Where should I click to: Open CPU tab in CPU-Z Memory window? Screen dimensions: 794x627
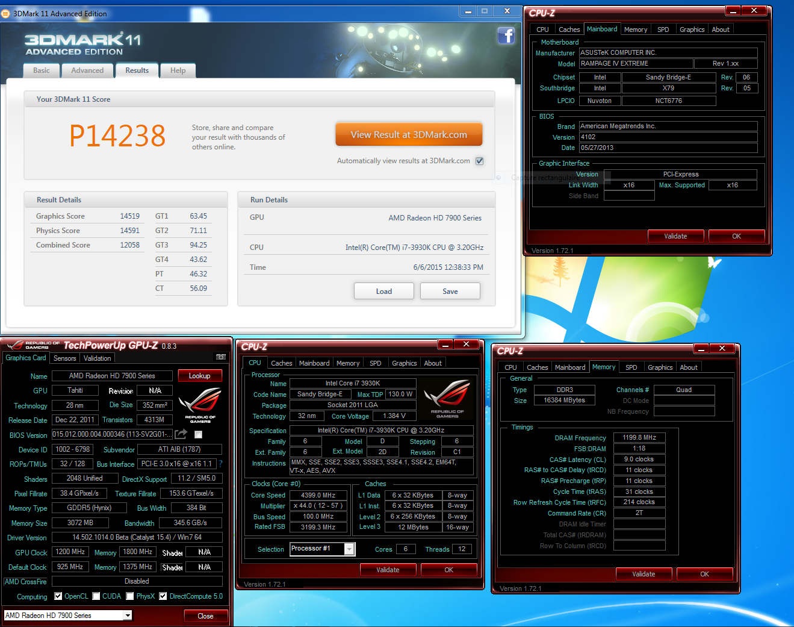[510, 367]
